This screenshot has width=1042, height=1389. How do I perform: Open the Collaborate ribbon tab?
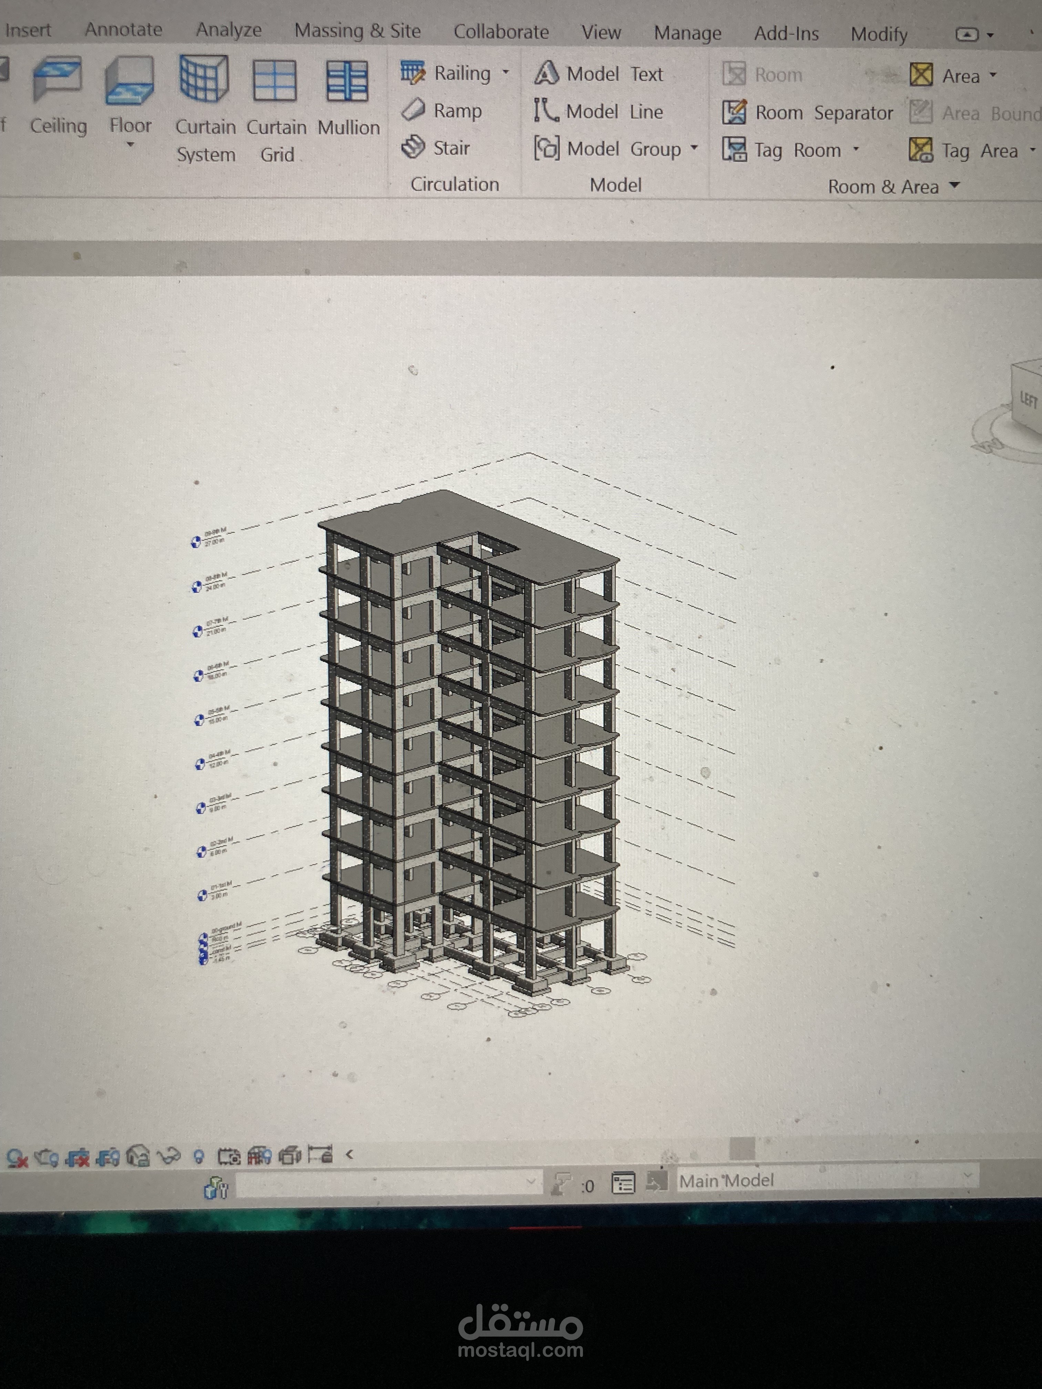coord(501,32)
